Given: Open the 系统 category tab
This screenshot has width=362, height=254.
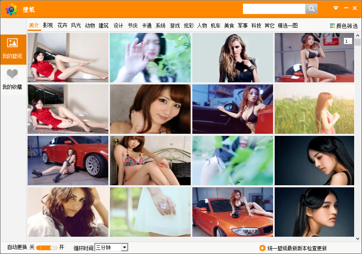Looking at the screenshot, I should (161, 26).
